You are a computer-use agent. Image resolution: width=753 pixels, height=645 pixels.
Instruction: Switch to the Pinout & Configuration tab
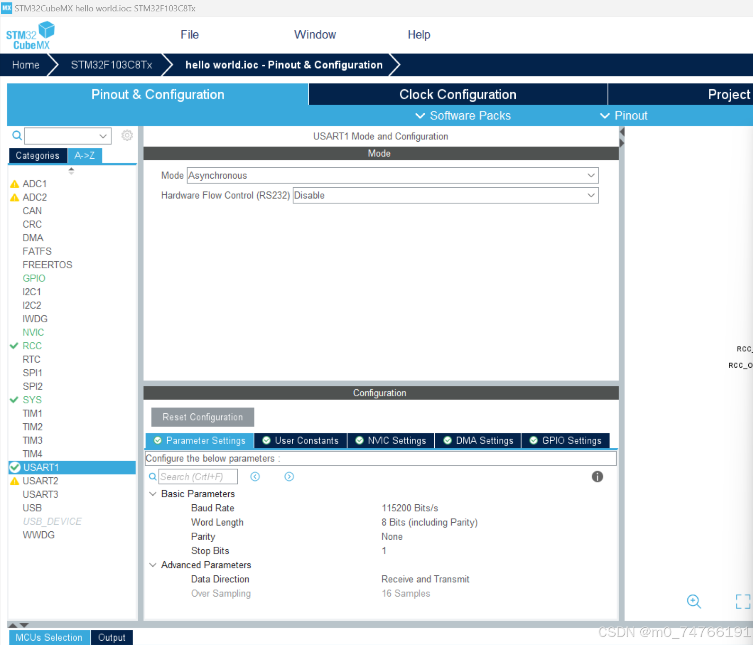(158, 94)
